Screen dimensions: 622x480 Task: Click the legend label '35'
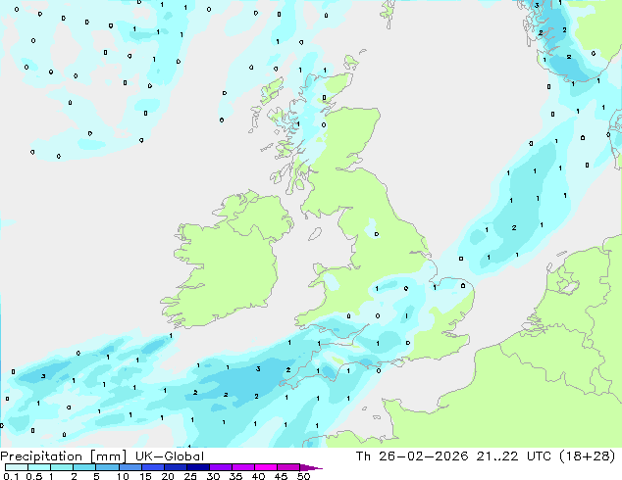pyautogui.click(x=235, y=476)
